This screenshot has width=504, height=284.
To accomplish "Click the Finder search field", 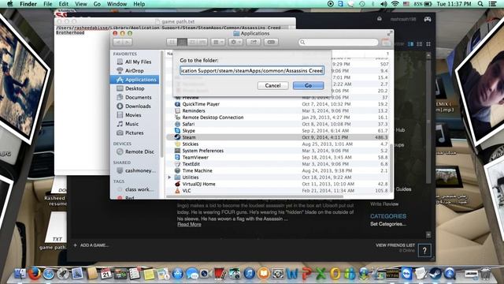I will click(x=338, y=42).
